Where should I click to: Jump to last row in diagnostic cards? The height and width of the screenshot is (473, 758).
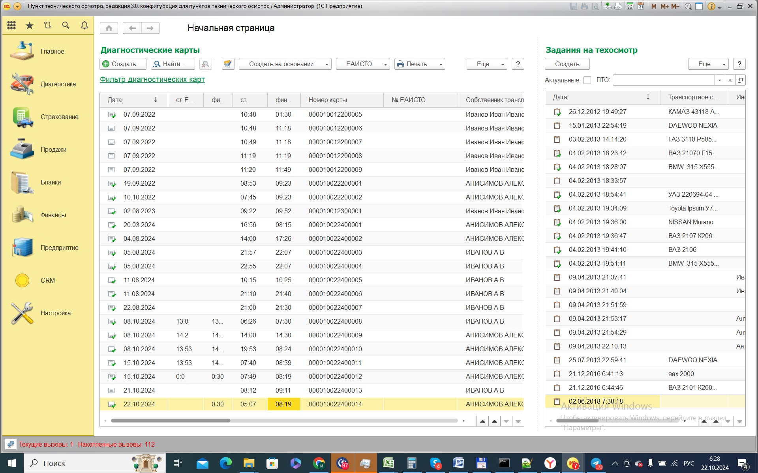pos(518,421)
